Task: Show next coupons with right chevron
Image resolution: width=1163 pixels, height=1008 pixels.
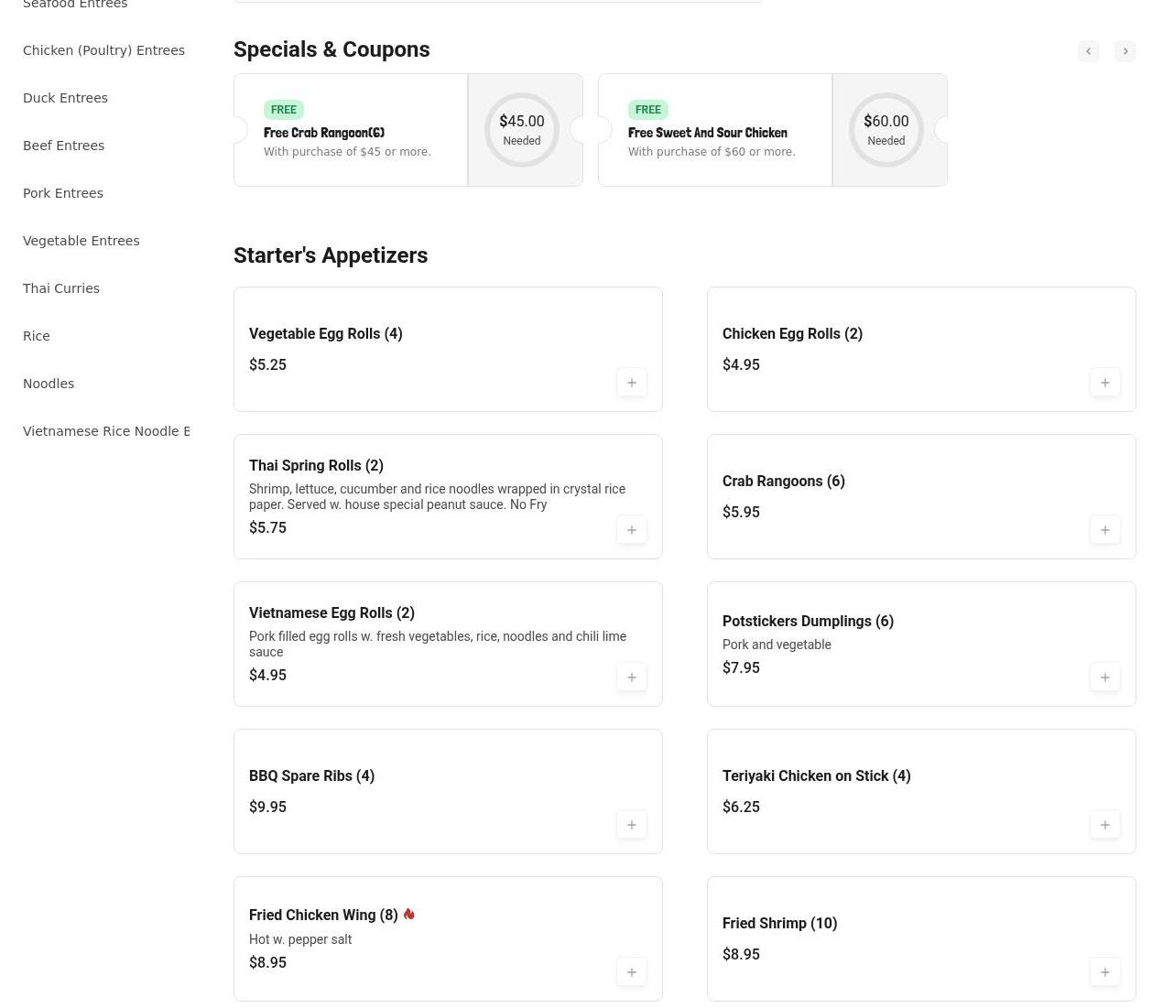Action: 1125,51
